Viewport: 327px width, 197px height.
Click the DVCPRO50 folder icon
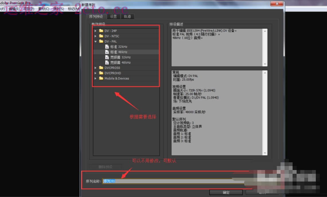point(101,68)
